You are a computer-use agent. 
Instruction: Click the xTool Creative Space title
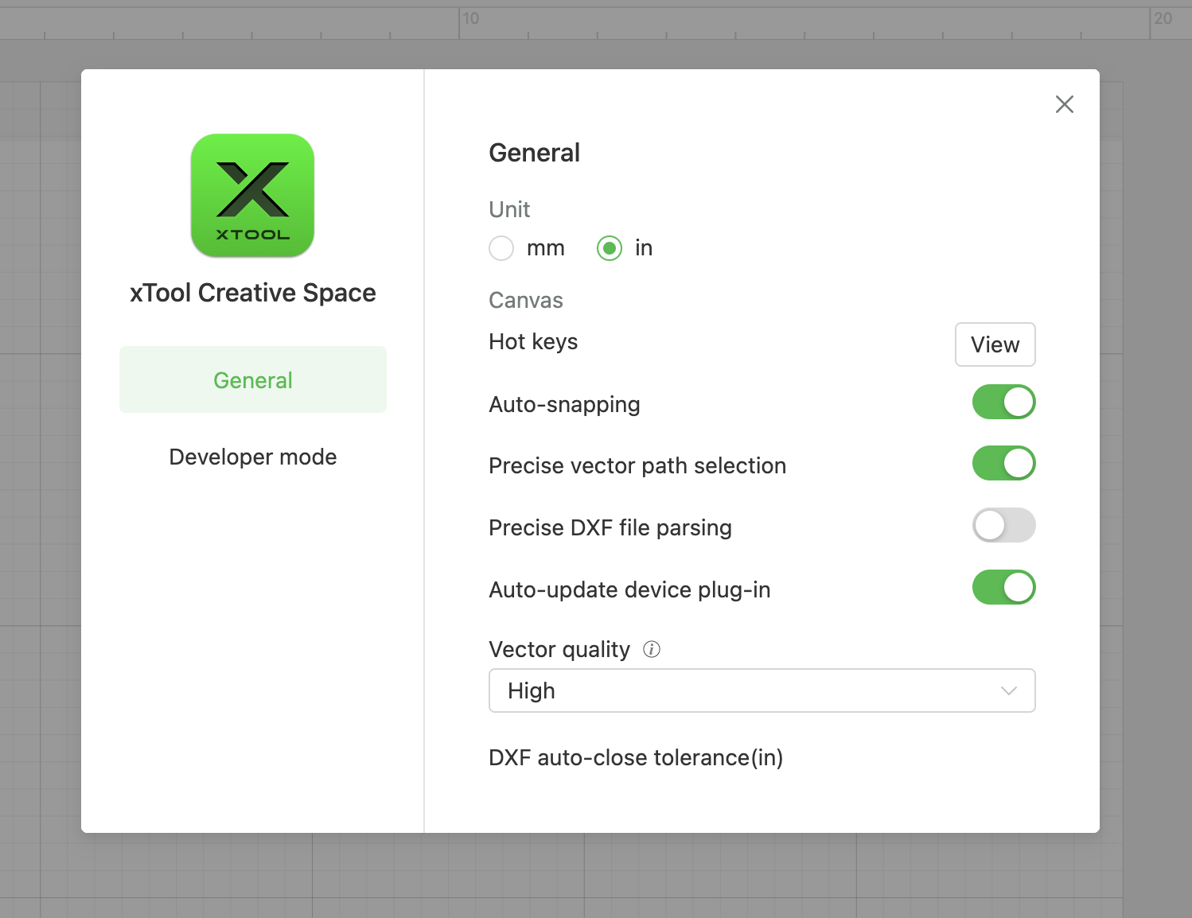coord(253,293)
